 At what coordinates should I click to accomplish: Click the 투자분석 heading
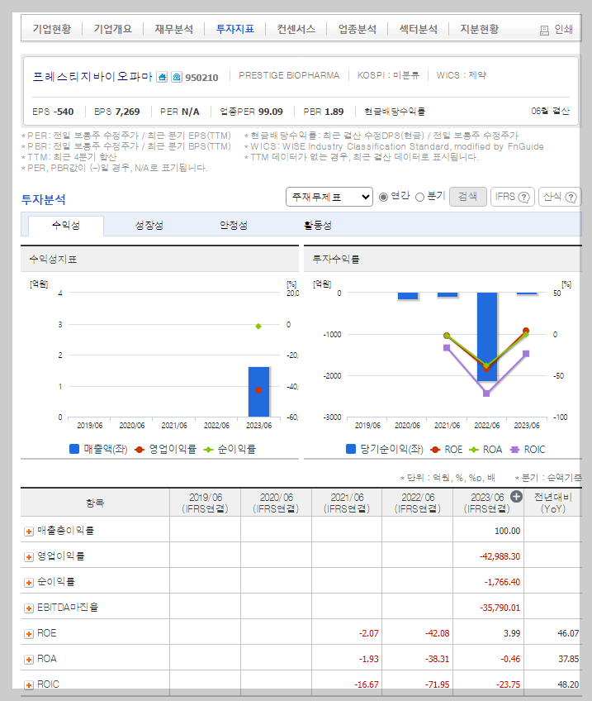pos(43,199)
